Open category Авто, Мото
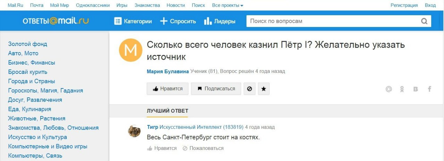Screen dimensions: 444x161 tap(23, 53)
